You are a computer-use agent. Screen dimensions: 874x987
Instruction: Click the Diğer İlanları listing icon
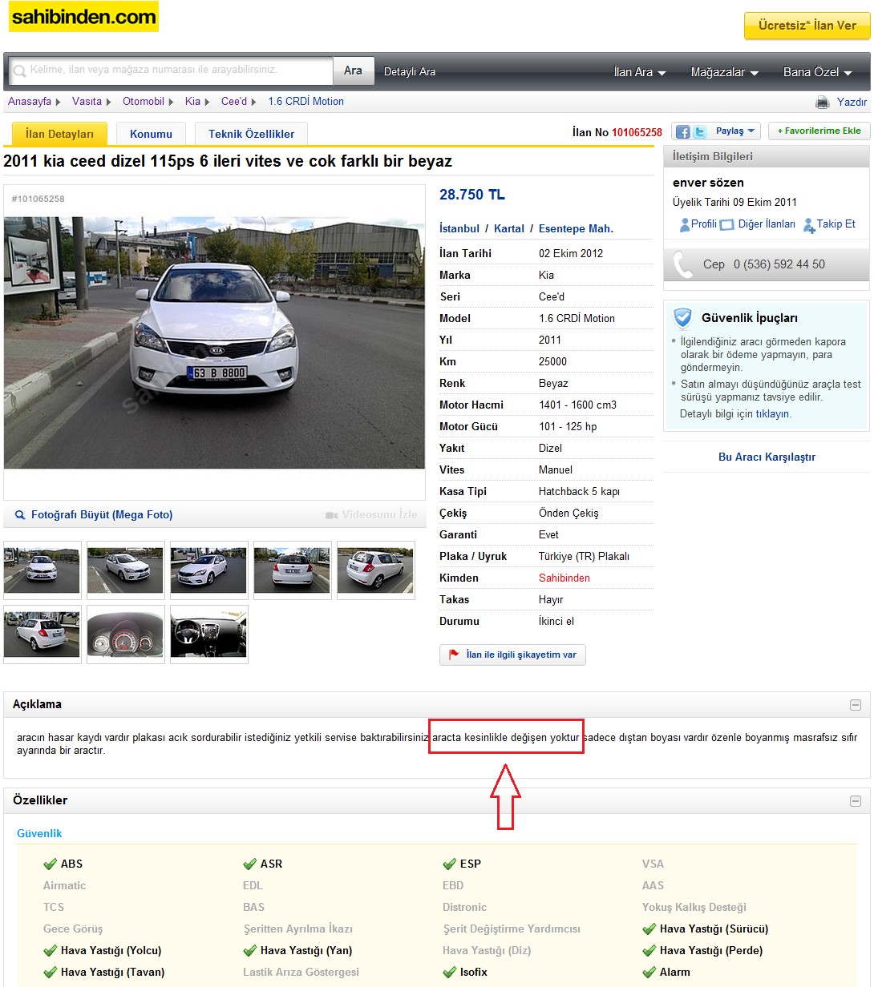pyautogui.click(x=726, y=225)
